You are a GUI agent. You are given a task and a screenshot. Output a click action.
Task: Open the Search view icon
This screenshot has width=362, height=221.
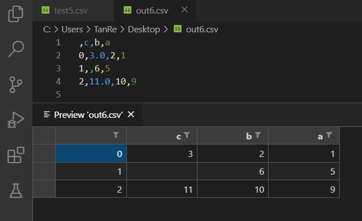16,49
